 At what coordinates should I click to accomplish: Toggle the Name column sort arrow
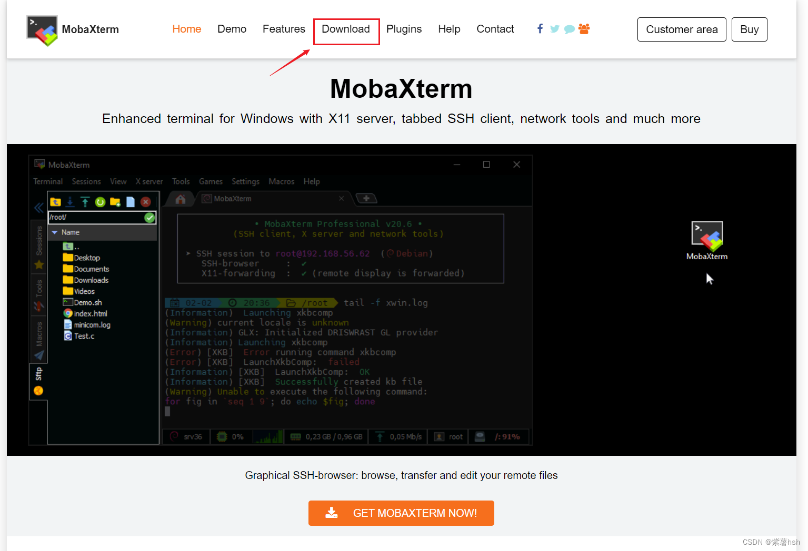[55, 232]
